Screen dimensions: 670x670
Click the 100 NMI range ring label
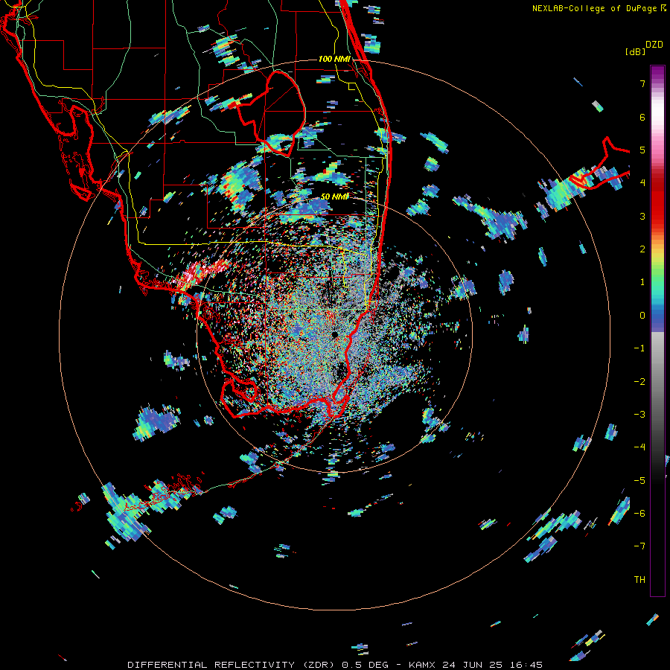tap(334, 59)
